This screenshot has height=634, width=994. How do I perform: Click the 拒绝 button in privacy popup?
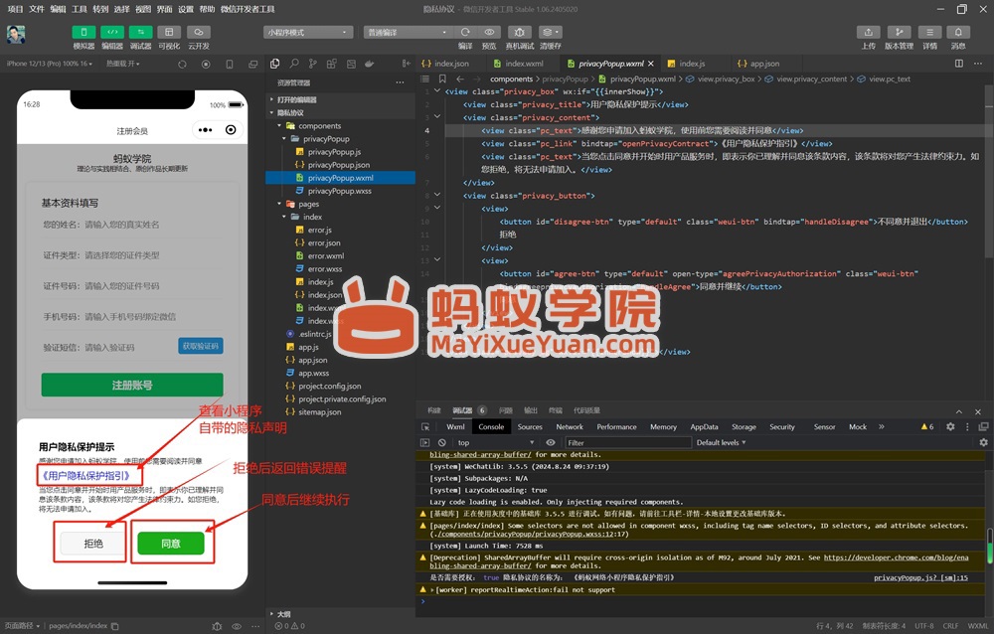click(93, 544)
